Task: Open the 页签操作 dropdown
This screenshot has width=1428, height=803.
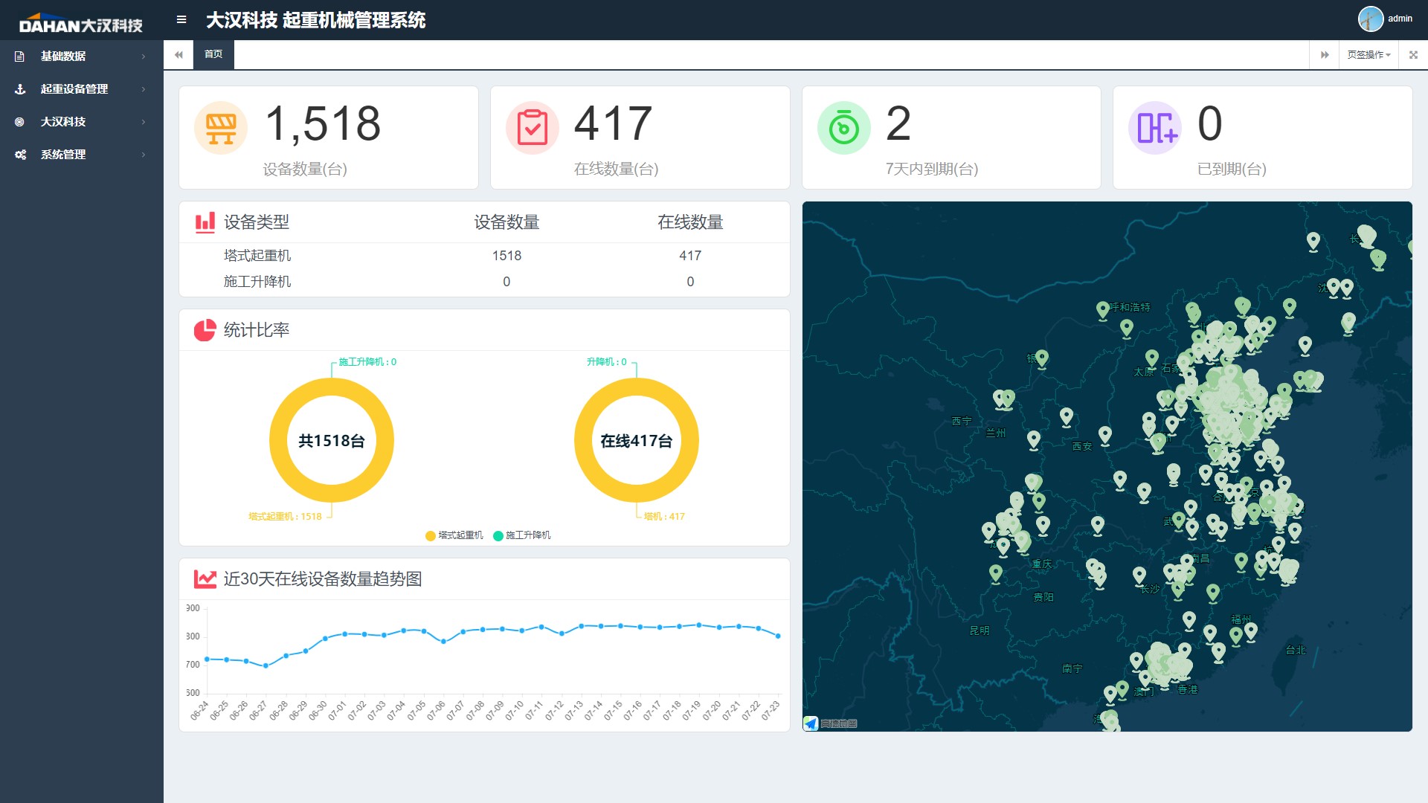Action: click(x=1368, y=54)
